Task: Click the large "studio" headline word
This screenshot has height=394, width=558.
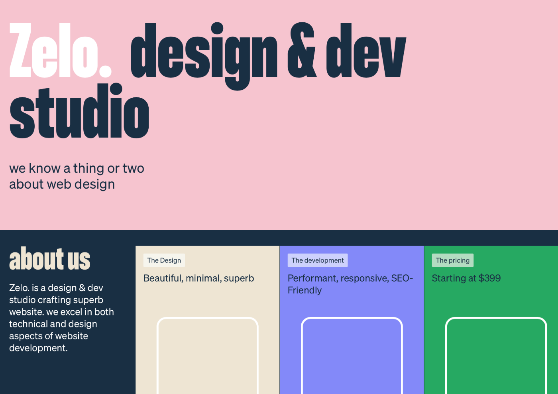Action: coord(79,112)
